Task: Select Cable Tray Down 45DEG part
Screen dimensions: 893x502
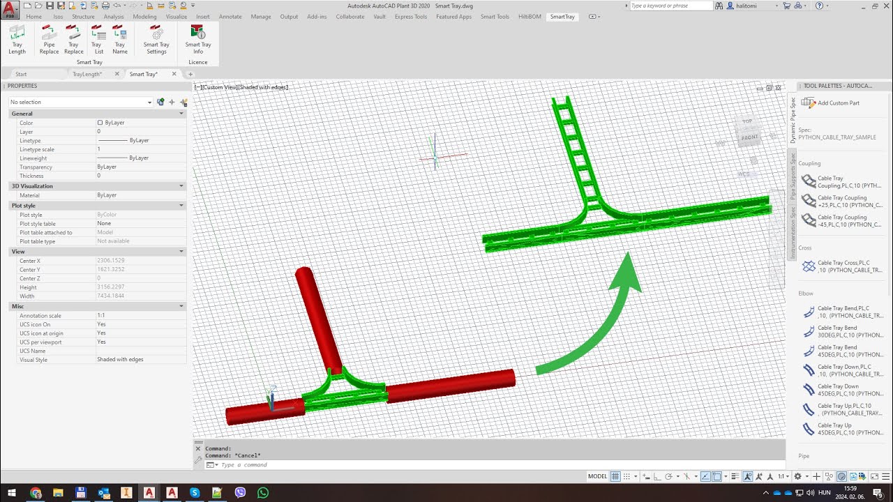Action: point(841,390)
